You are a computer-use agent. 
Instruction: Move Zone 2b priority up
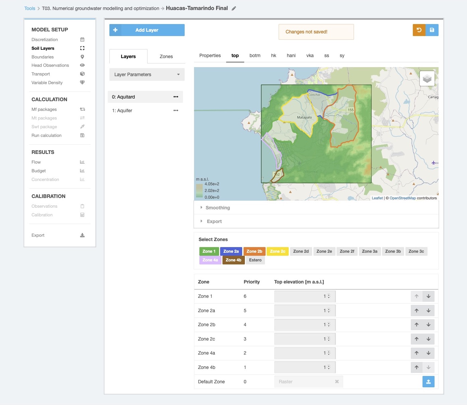point(416,325)
